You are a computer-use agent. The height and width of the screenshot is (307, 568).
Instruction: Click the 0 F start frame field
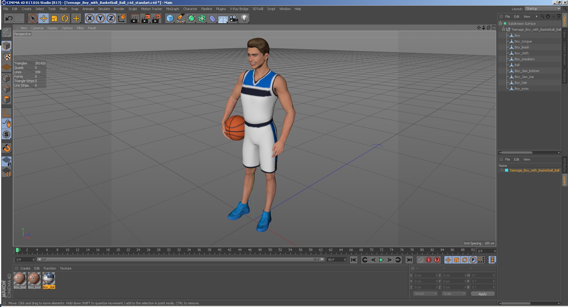pos(25,259)
